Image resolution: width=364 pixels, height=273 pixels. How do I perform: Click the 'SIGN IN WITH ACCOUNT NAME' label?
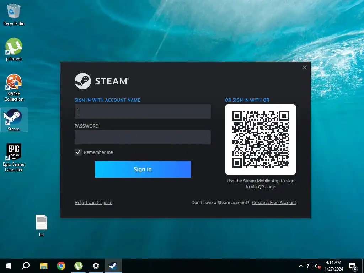pyautogui.click(x=107, y=100)
